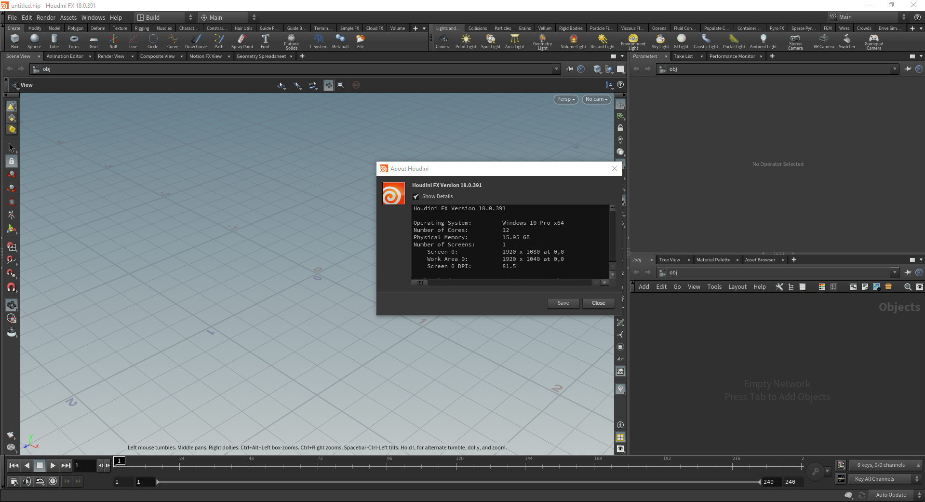
Task: Click the current frame number field
Action: coord(84,465)
